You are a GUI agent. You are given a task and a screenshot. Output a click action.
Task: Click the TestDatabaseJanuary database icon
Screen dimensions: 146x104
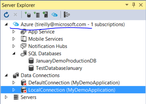31,68
